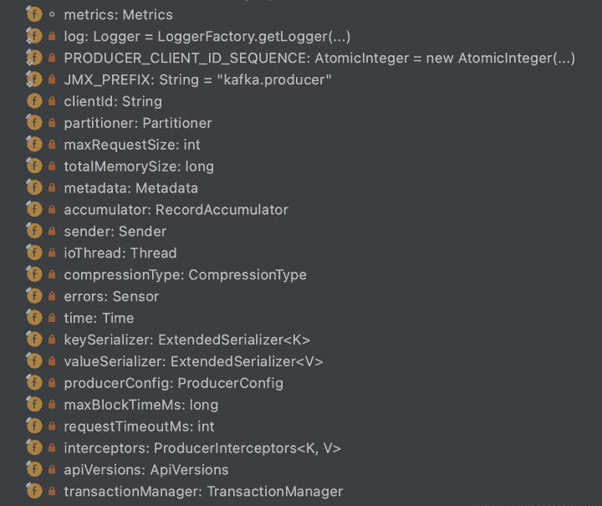This screenshot has width=602, height=506.
Task: Select interceptors: ProducerInterceptors<K, V> field
Action: coord(202,448)
